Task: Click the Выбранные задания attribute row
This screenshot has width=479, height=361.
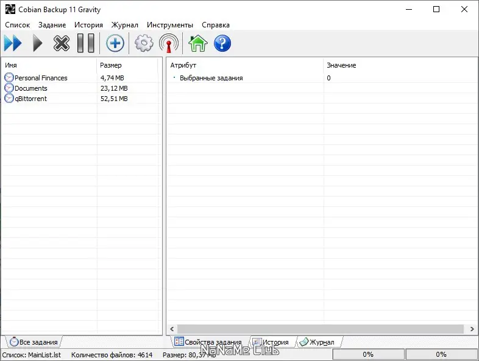Action: point(211,78)
